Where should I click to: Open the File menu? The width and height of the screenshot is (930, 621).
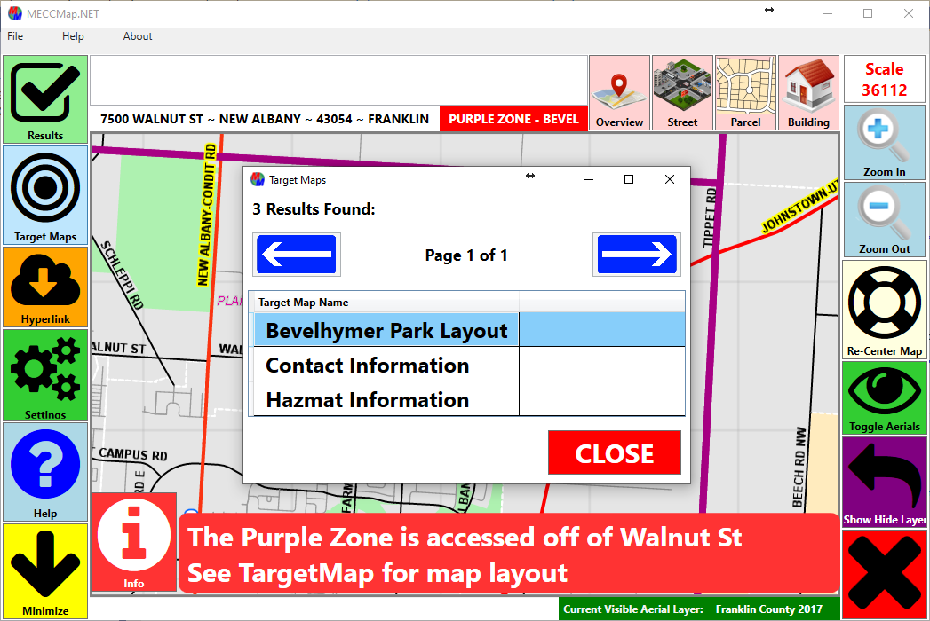click(15, 36)
